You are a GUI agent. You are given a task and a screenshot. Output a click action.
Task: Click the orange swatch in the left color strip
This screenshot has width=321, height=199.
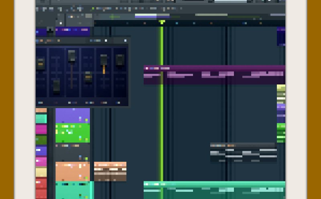[x=41, y=111]
